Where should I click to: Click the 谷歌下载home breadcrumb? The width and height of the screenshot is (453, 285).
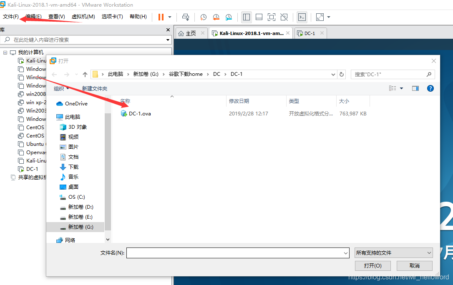(x=186, y=74)
